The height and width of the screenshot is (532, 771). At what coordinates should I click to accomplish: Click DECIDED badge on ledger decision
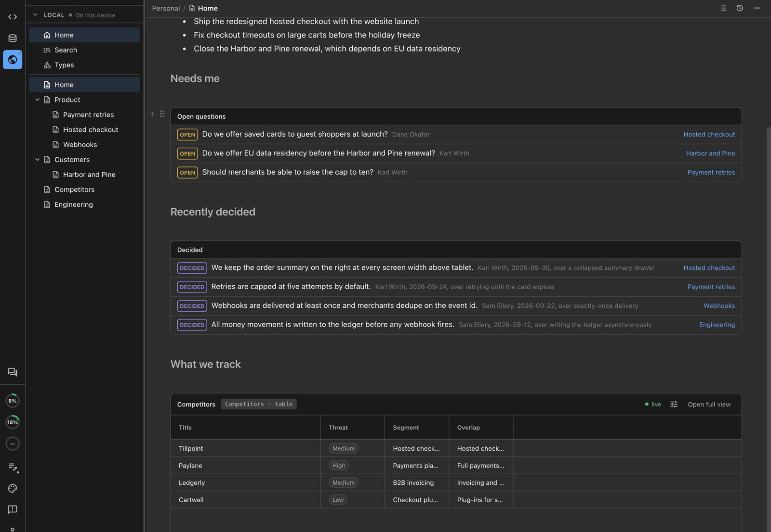[192, 325]
